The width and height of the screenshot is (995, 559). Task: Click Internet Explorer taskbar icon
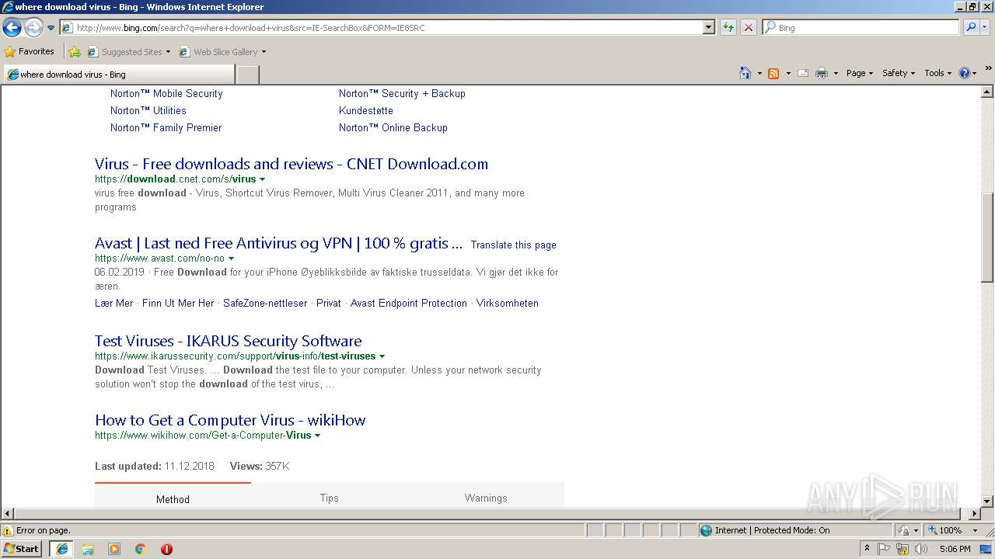[62, 549]
